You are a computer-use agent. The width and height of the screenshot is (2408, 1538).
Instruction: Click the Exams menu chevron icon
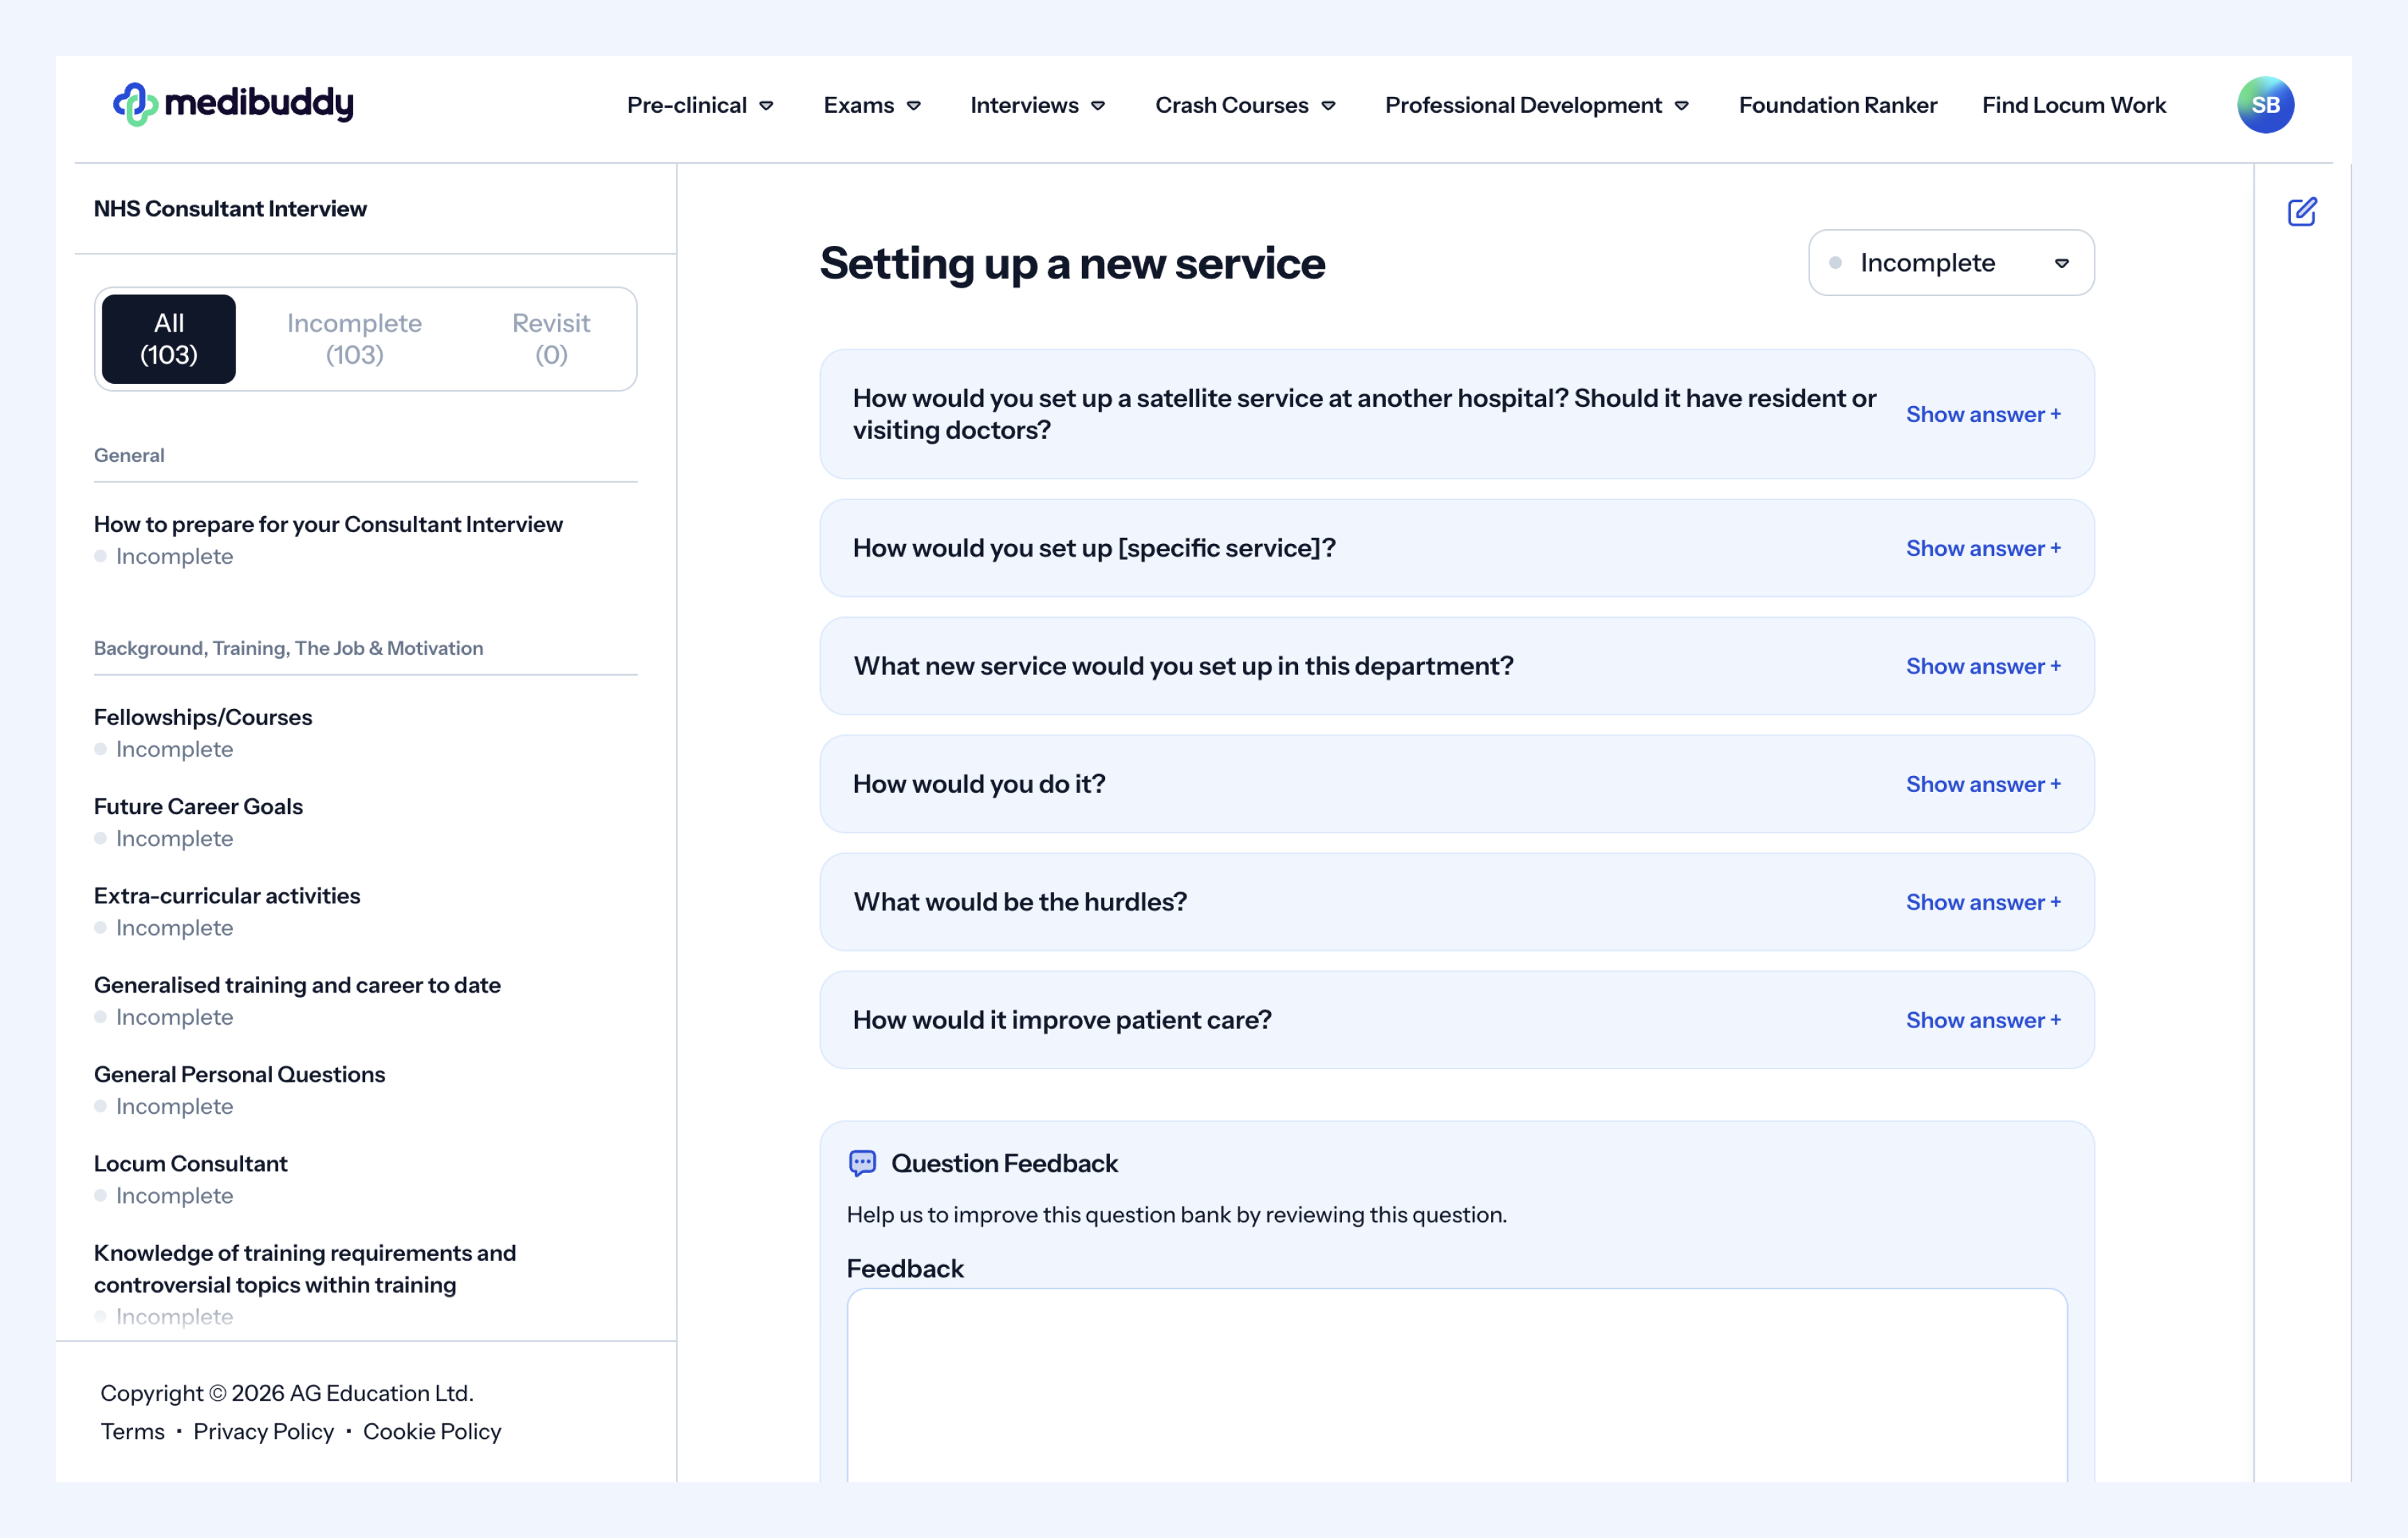click(x=913, y=106)
